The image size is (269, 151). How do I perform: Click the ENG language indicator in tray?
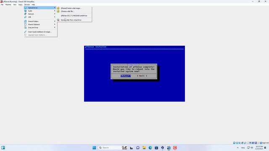(243, 148)
